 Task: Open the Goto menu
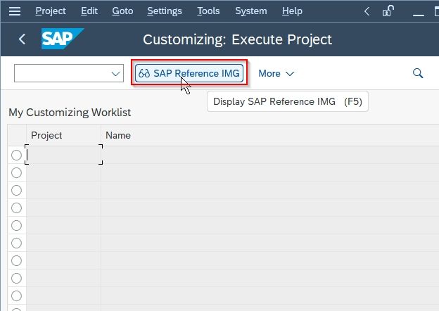click(x=122, y=11)
